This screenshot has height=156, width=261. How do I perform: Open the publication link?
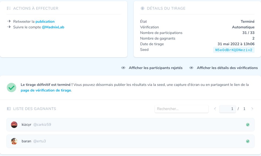point(45,21)
